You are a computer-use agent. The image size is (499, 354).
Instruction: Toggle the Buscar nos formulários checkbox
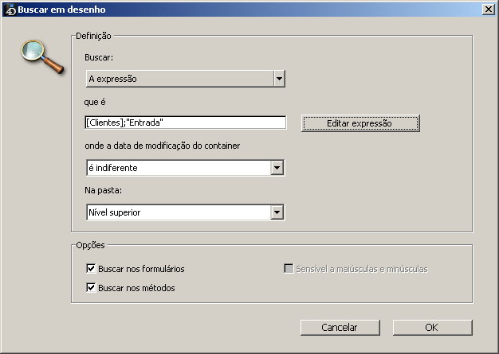click(x=91, y=269)
